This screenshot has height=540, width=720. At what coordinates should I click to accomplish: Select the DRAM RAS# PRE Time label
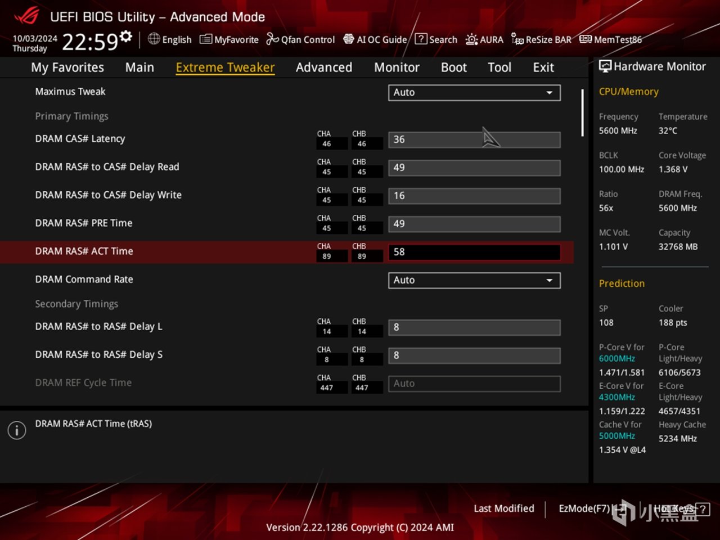click(x=84, y=223)
